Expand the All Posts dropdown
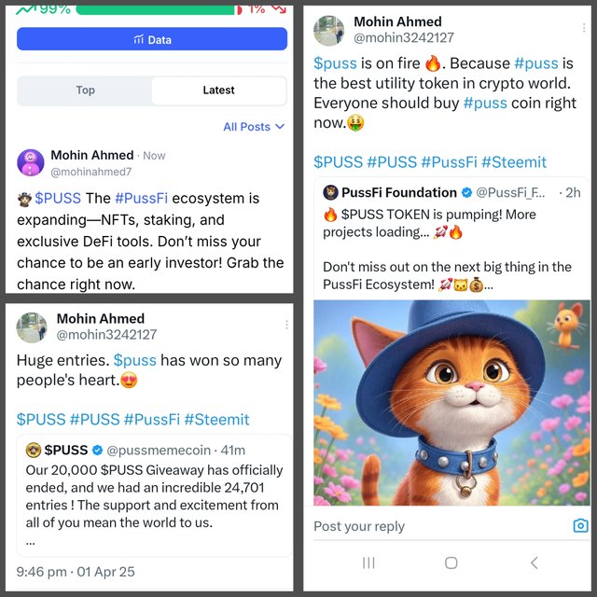The width and height of the screenshot is (597, 597). coord(254,127)
